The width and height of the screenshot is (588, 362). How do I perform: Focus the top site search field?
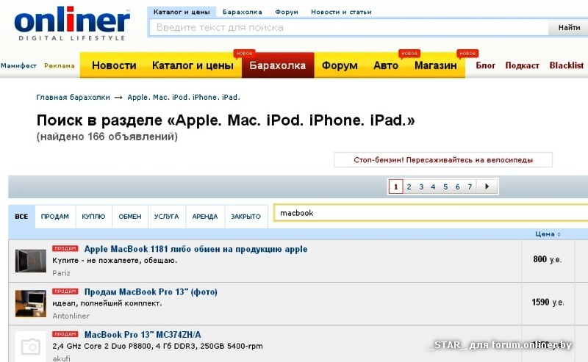click(348, 28)
